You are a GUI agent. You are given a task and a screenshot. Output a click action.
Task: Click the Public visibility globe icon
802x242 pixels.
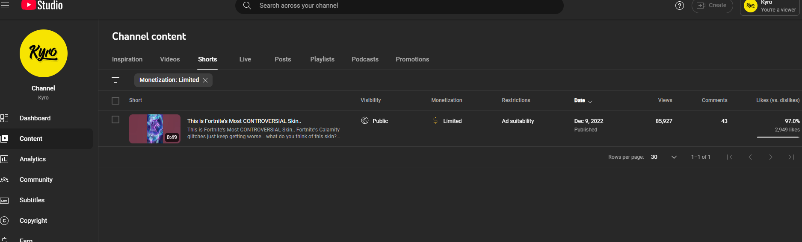pyautogui.click(x=365, y=121)
